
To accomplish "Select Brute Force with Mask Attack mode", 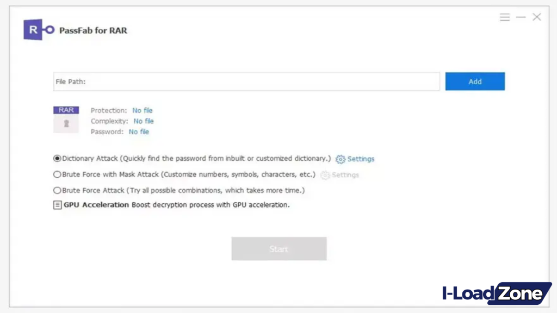I will point(57,174).
